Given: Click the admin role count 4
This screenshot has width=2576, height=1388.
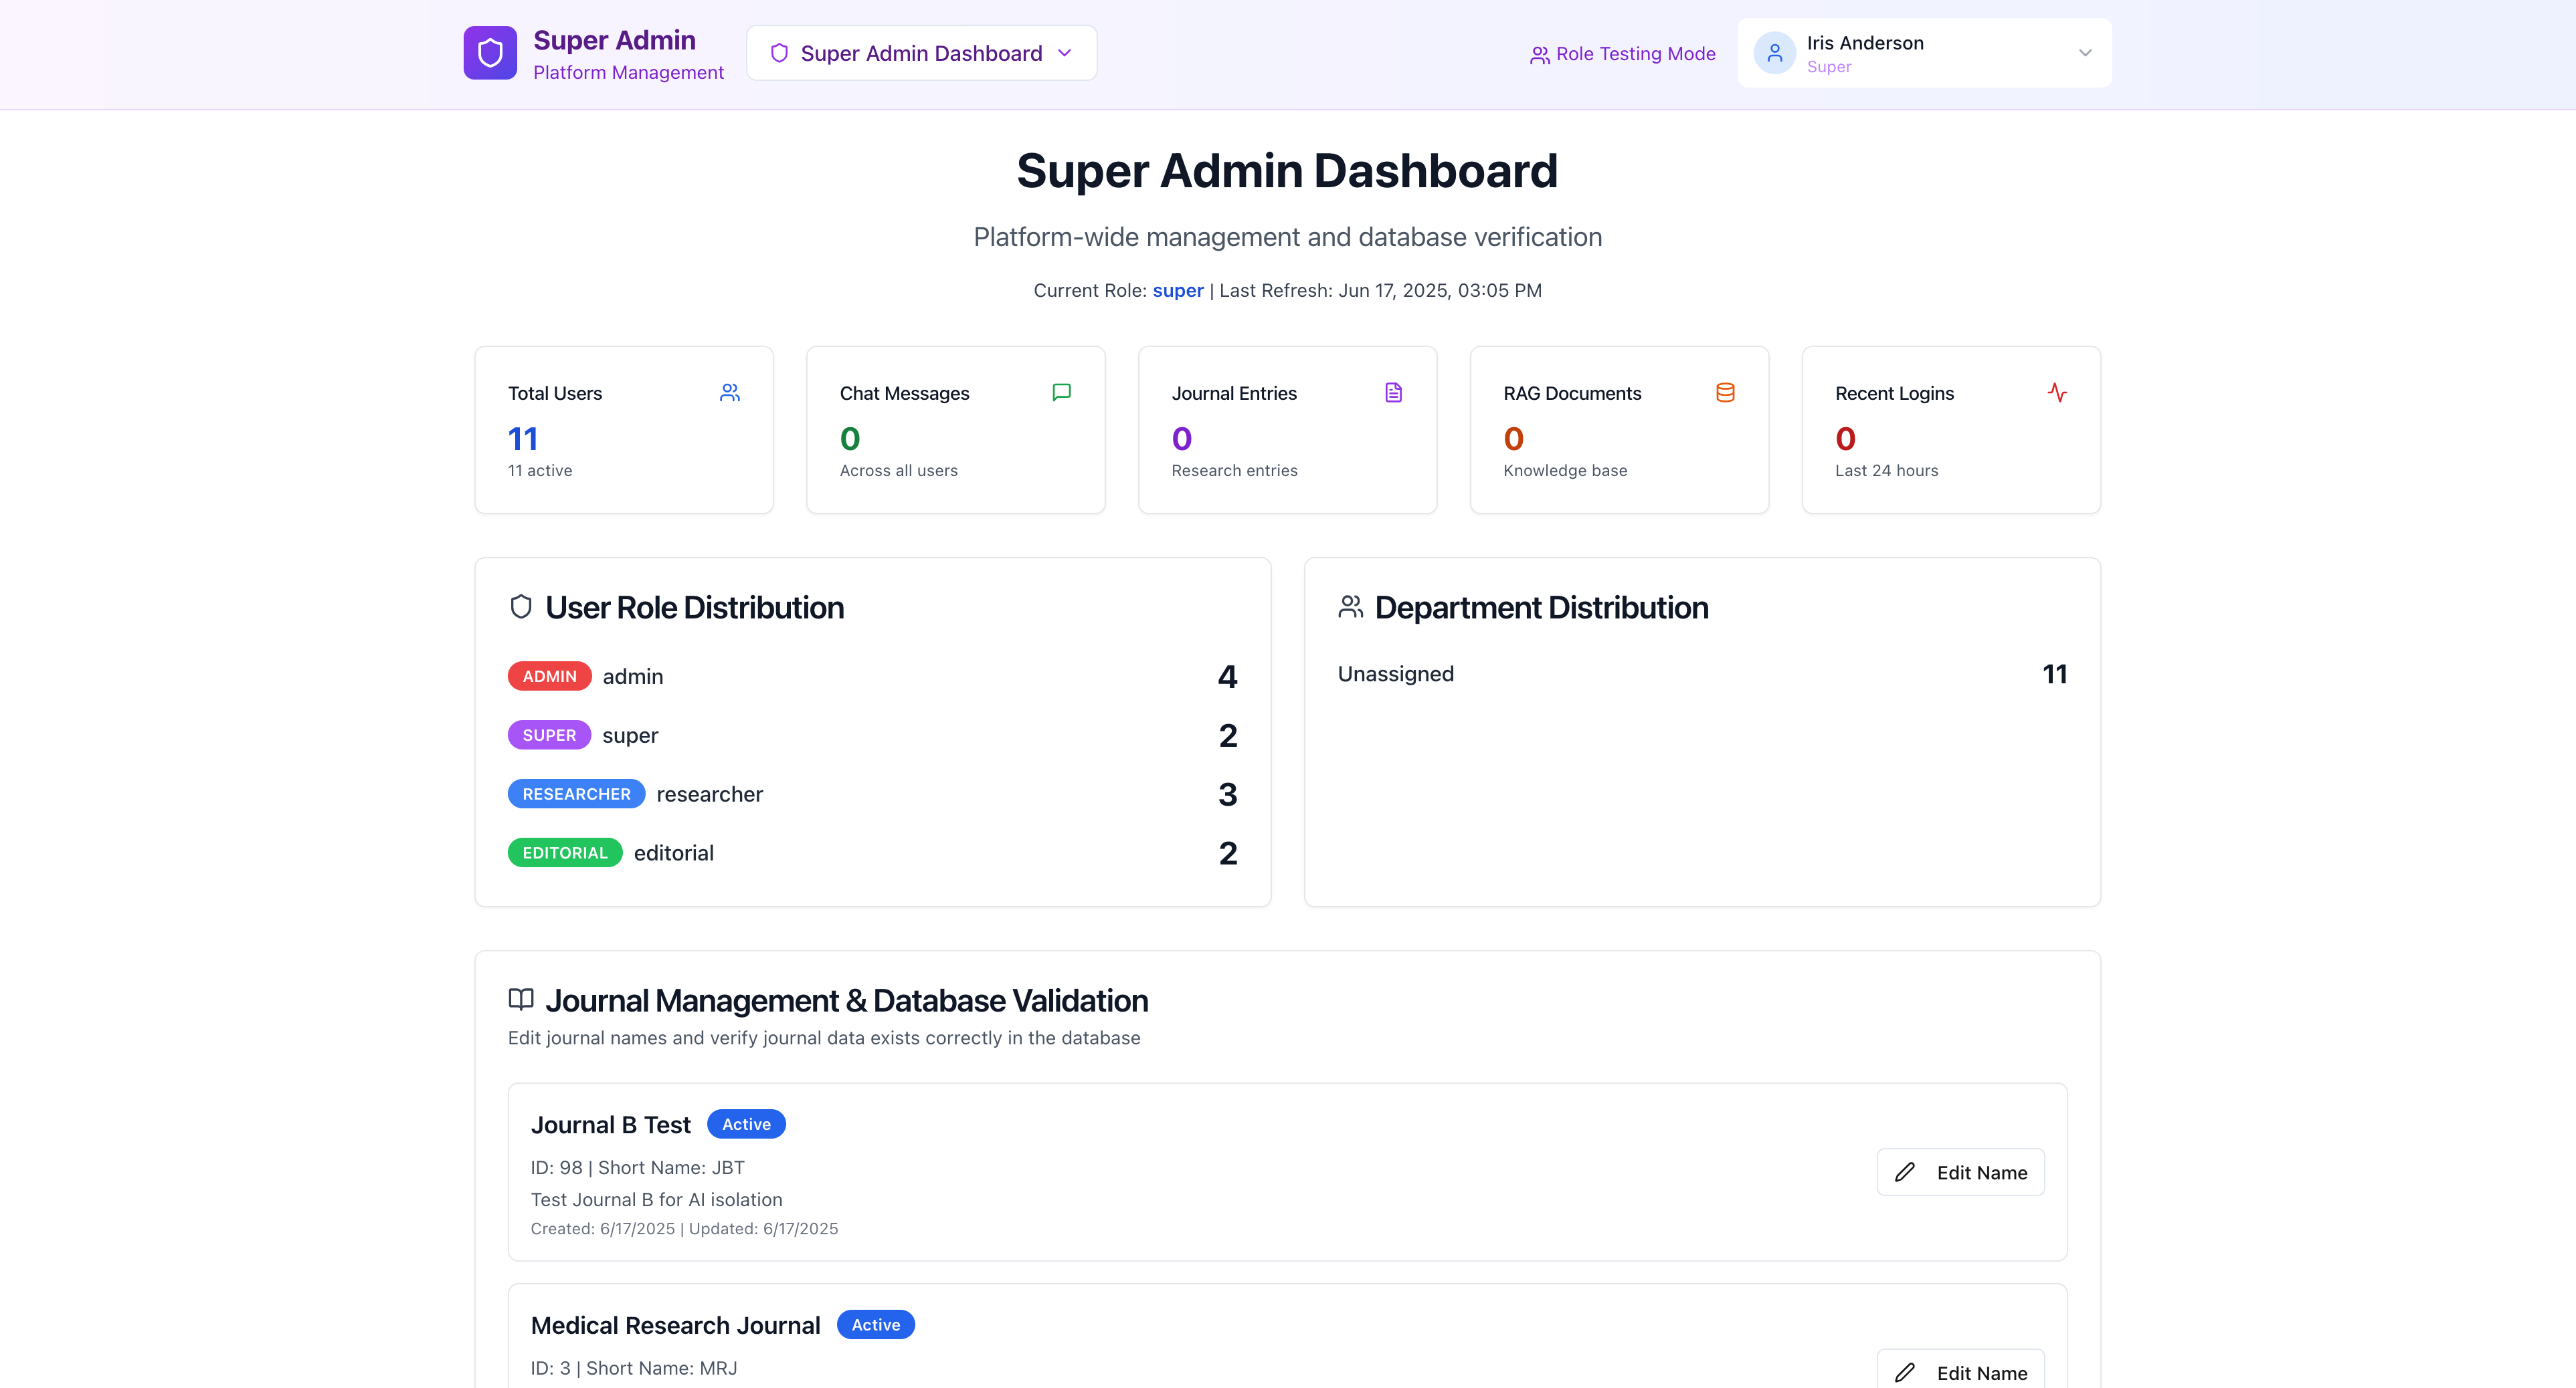Looking at the screenshot, I should [1227, 677].
